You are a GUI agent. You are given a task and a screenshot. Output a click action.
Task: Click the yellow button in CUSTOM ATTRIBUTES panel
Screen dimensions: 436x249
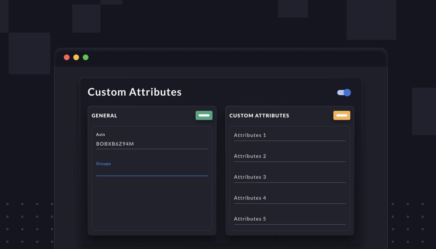click(342, 115)
